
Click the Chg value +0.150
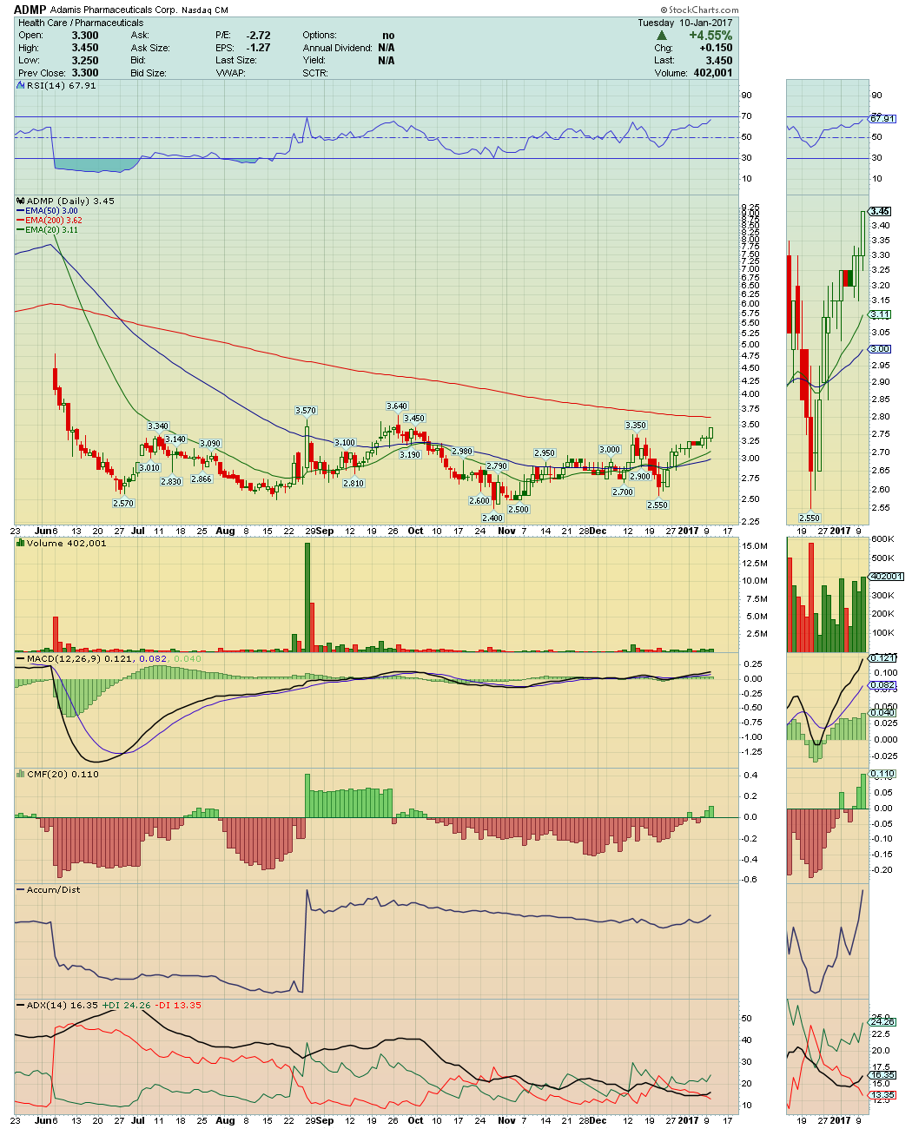pyautogui.click(x=717, y=48)
